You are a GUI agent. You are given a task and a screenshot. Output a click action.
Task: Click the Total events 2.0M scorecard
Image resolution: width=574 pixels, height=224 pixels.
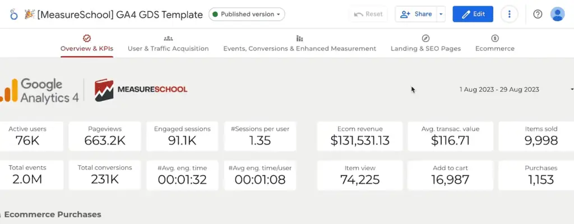(31, 175)
